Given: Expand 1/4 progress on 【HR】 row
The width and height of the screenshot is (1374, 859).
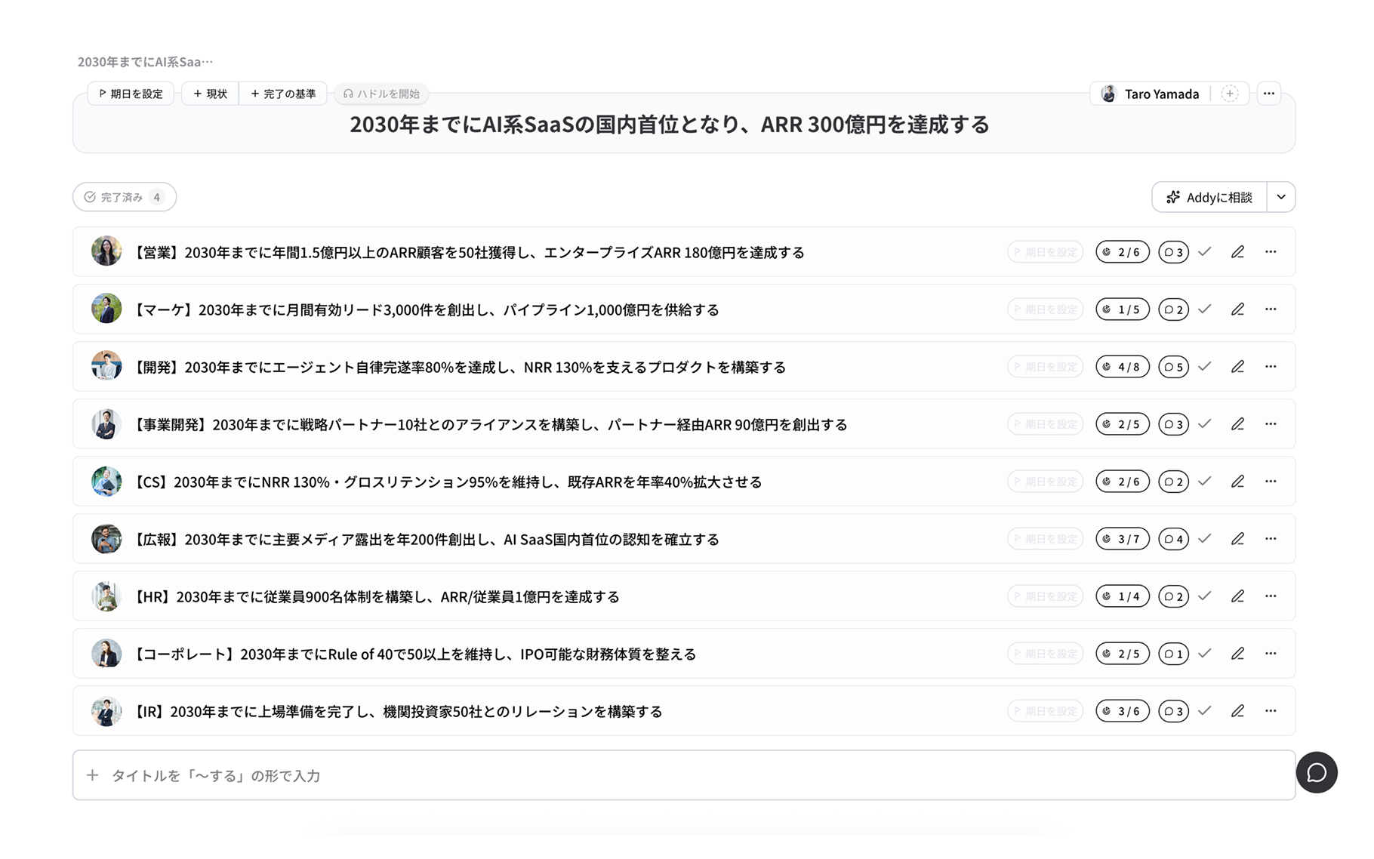Looking at the screenshot, I should pyautogui.click(x=1123, y=596).
